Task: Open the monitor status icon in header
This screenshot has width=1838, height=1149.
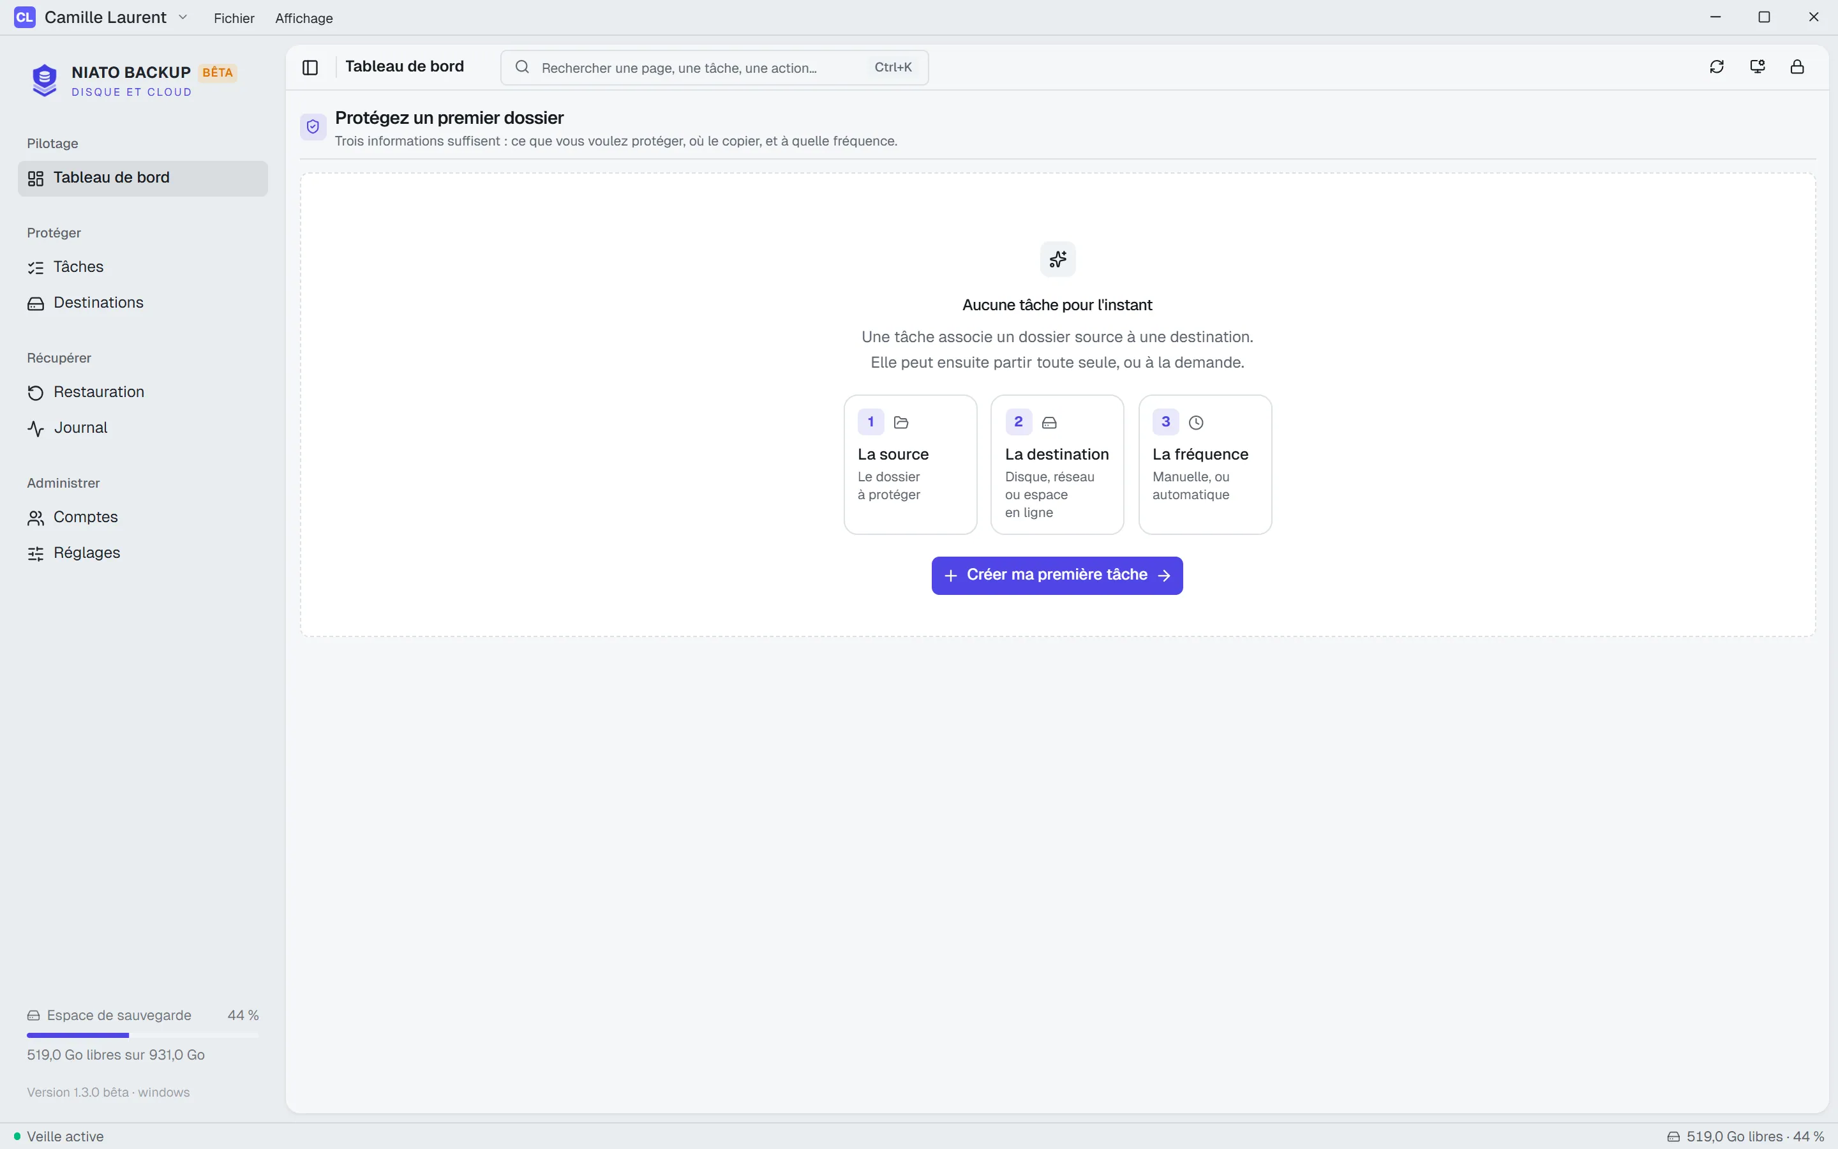Action: [x=1758, y=67]
